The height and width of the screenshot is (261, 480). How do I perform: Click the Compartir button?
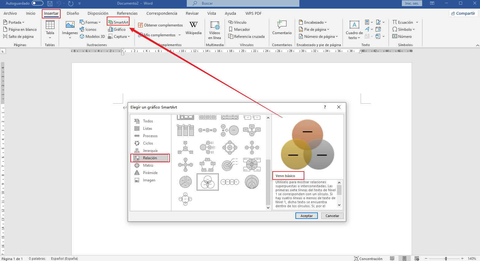coord(463,14)
